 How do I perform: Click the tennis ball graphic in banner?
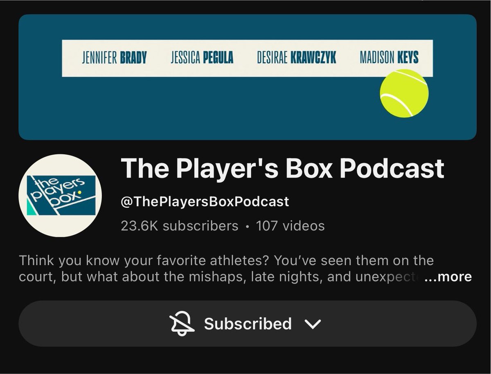click(x=404, y=93)
